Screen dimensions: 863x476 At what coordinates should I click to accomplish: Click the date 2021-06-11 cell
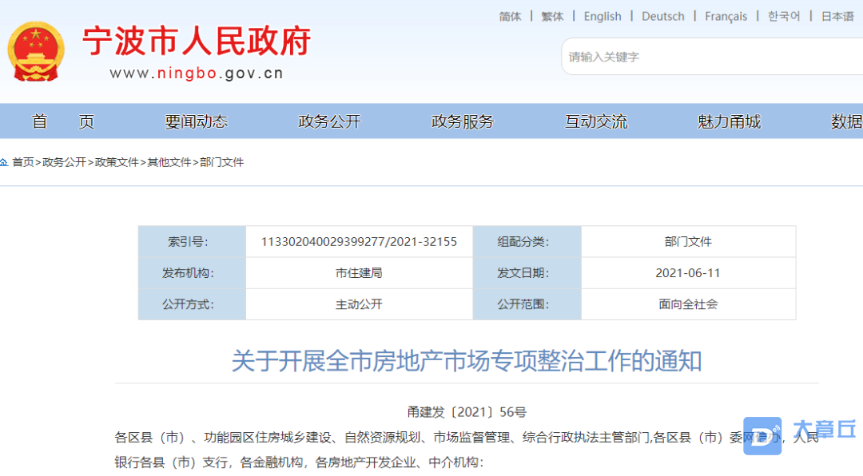click(x=688, y=273)
